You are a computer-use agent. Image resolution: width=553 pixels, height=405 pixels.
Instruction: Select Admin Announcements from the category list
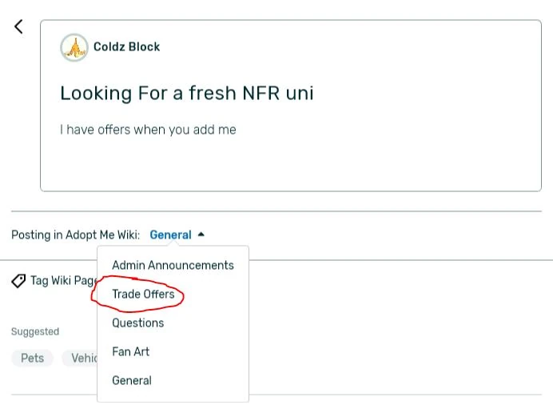173,265
